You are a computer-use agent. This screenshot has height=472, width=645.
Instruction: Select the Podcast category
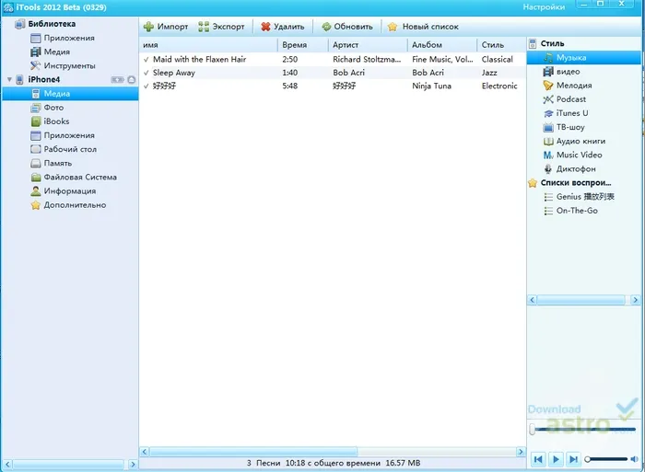[x=564, y=99]
